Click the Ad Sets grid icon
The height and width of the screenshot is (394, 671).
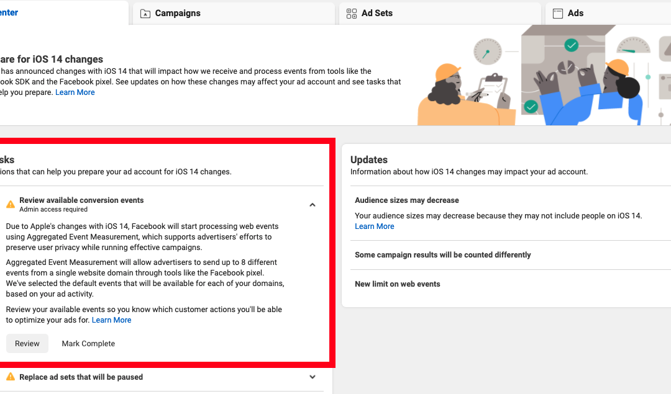click(351, 14)
